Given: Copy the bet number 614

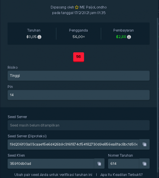Looking at the screenshot, I should point(144,164).
